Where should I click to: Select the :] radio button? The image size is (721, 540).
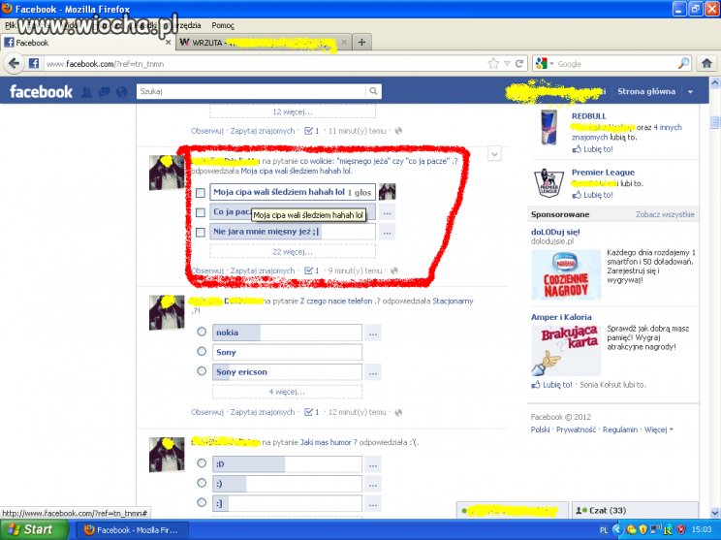202,503
